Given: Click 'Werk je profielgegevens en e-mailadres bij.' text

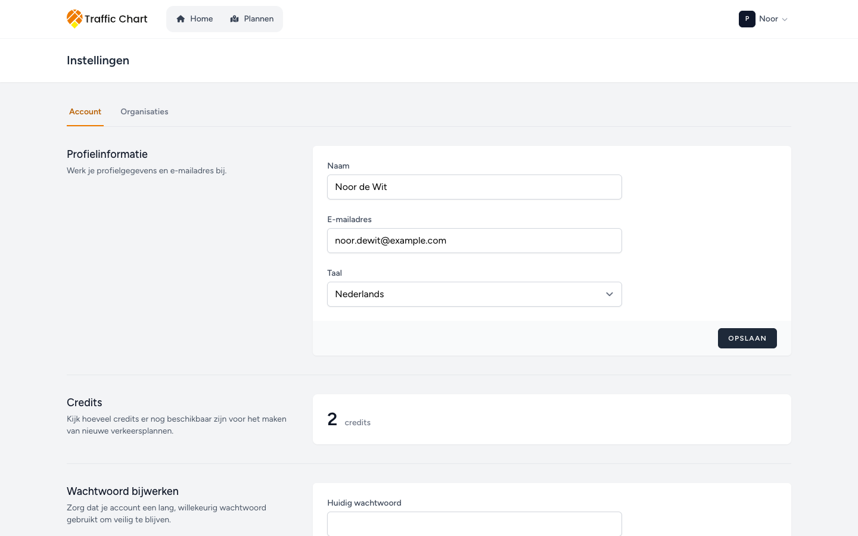Looking at the screenshot, I should (147, 171).
